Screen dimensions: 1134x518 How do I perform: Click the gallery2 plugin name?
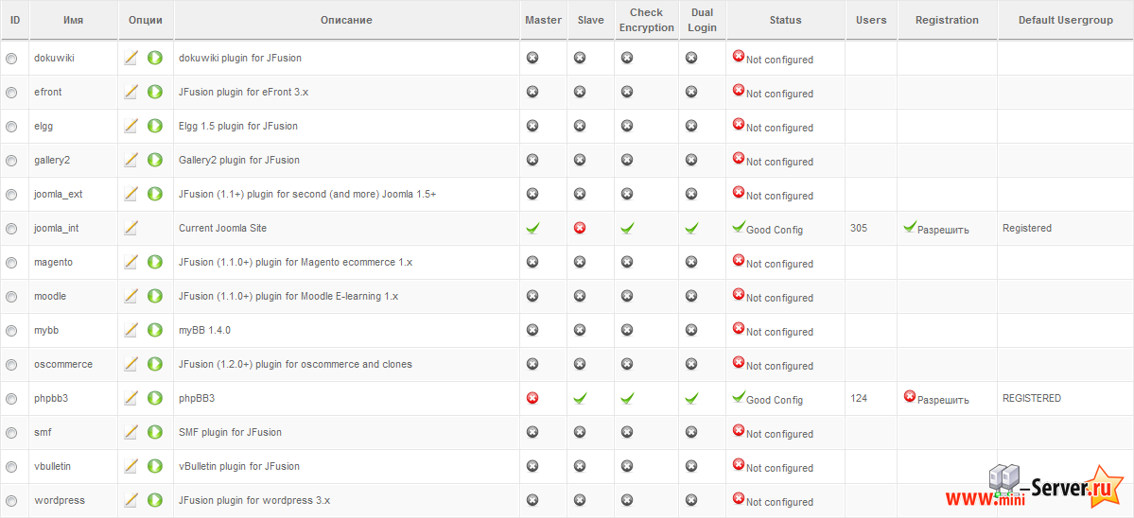pyautogui.click(x=52, y=161)
